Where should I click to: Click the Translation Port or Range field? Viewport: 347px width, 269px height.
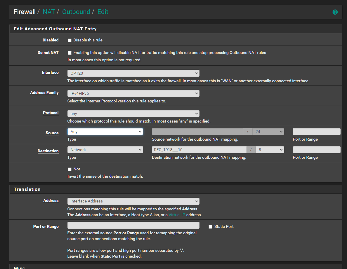click(x=133, y=225)
